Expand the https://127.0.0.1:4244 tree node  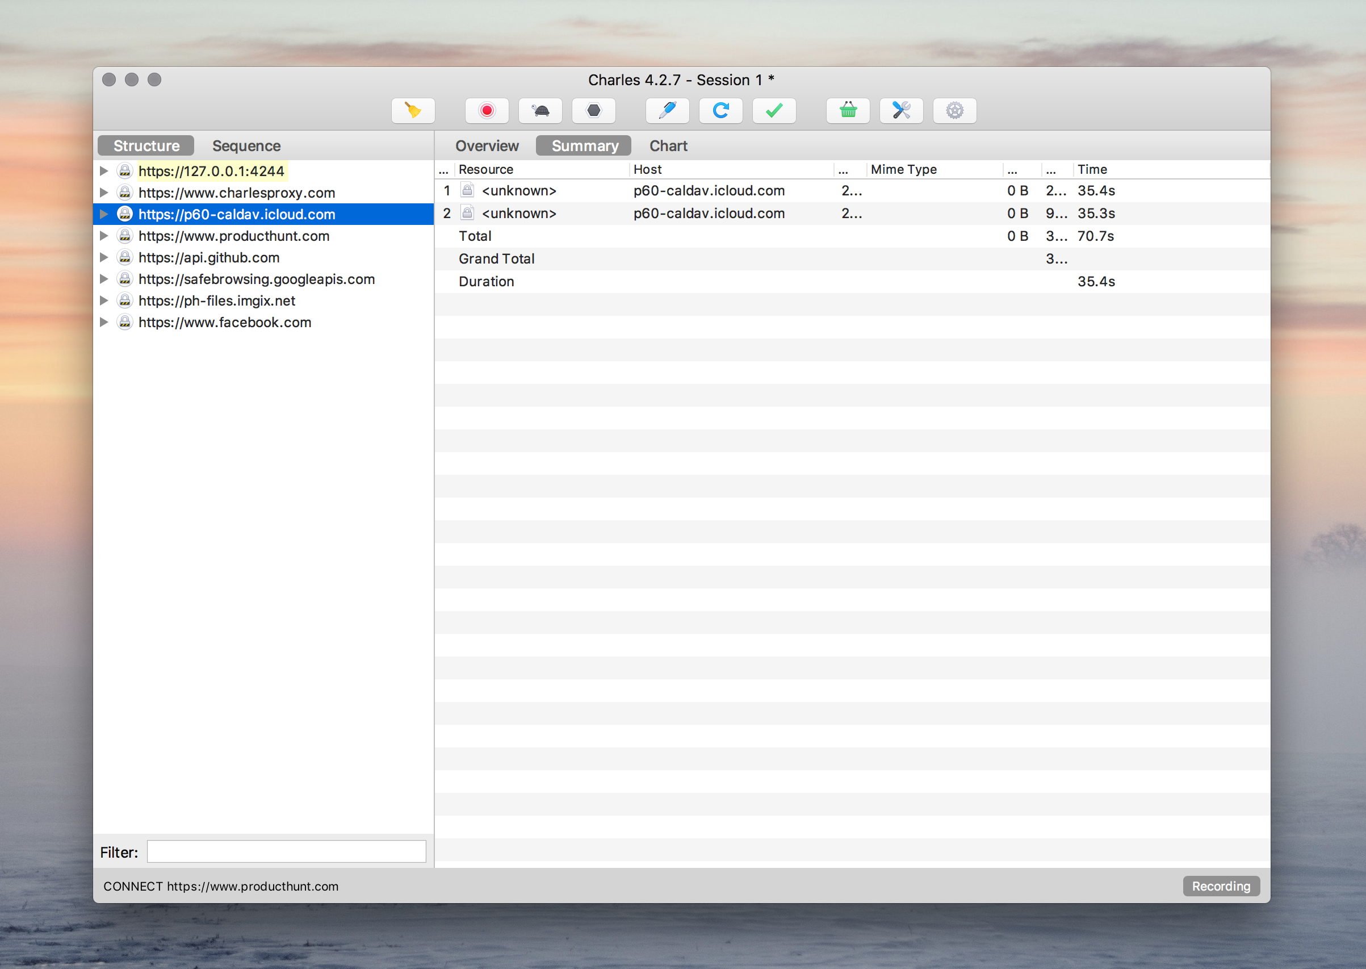coord(104,171)
